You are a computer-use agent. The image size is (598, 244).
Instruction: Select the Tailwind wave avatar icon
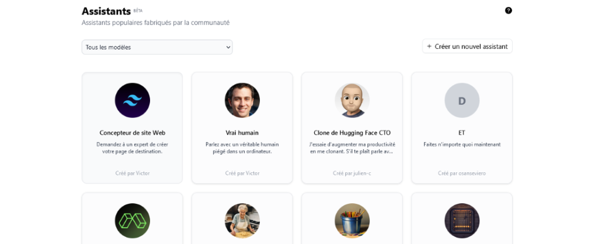pos(133,100)
